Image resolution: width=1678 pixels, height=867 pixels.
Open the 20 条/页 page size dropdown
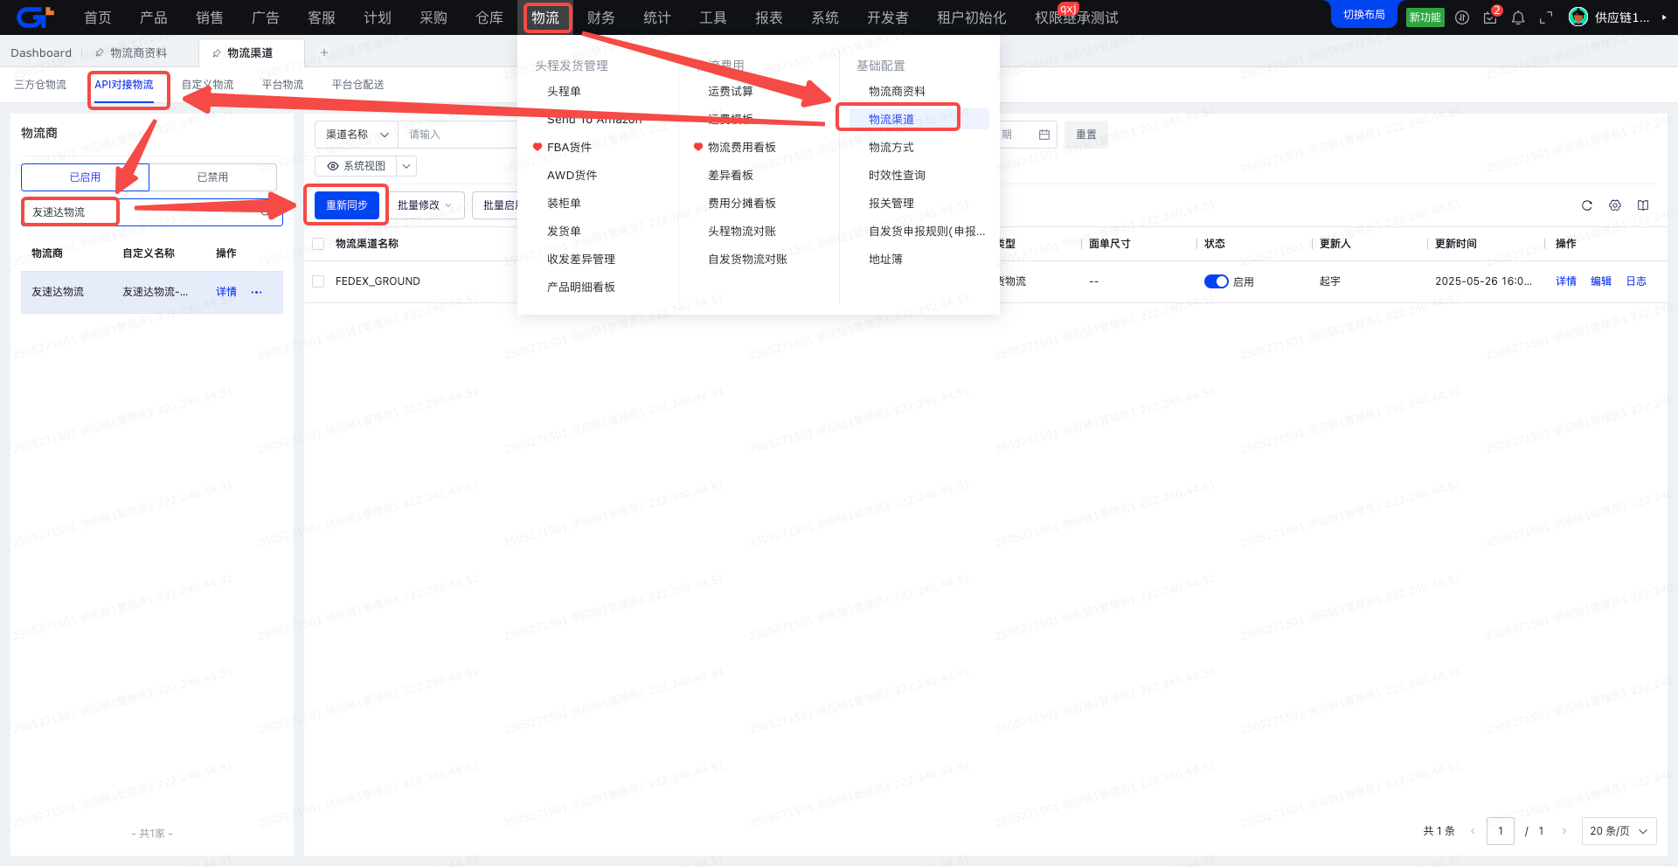coord(1619,831)
